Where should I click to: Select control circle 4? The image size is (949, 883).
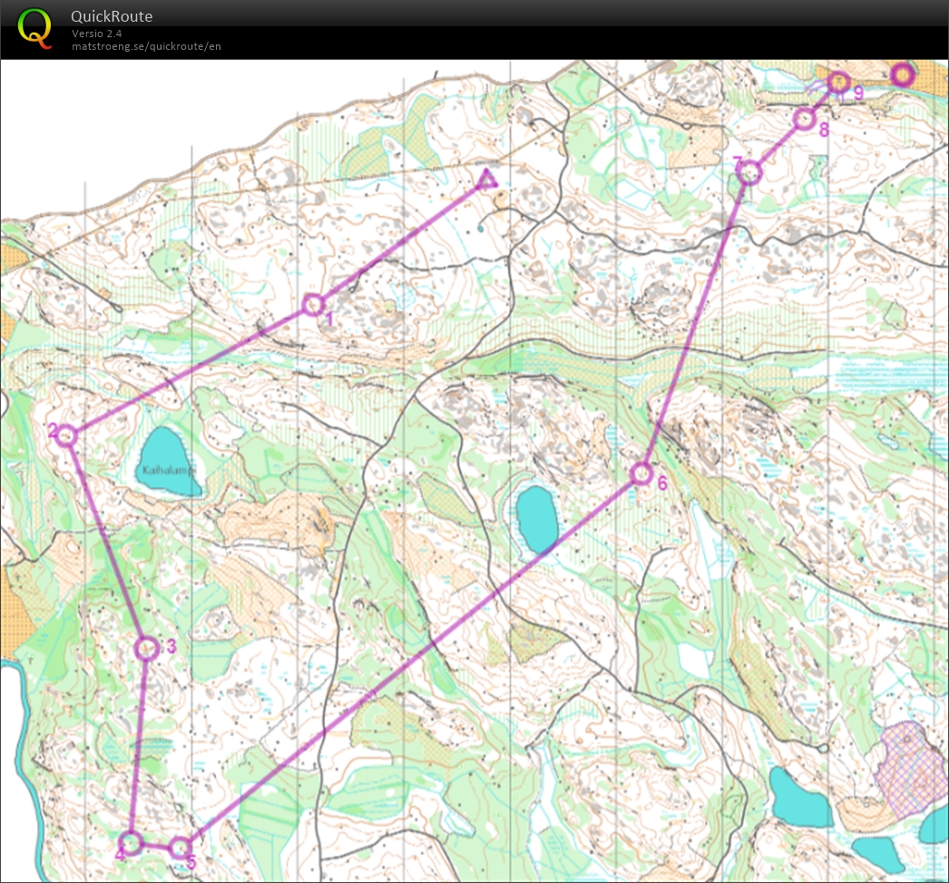pos(132,843)
